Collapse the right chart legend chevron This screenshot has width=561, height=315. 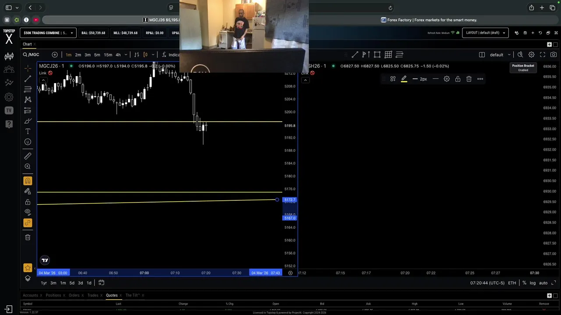[x=305, y=80]
